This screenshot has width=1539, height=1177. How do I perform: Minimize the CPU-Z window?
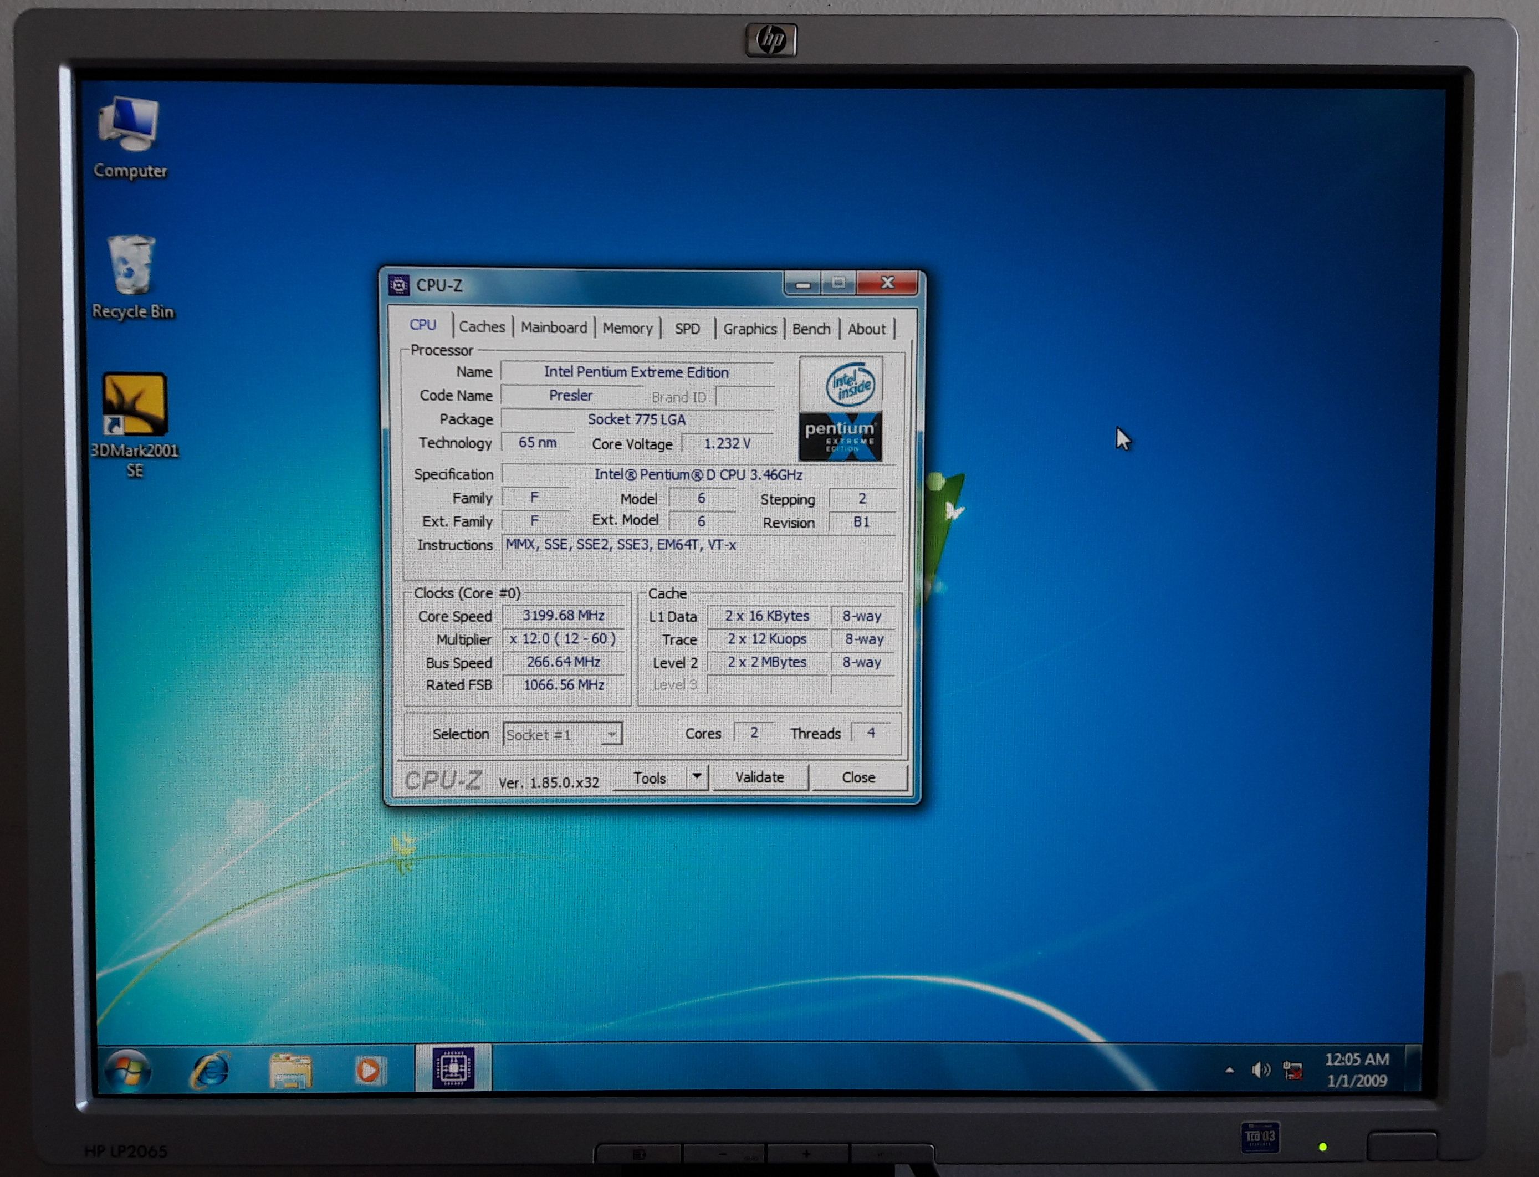(x=803, y=284)
